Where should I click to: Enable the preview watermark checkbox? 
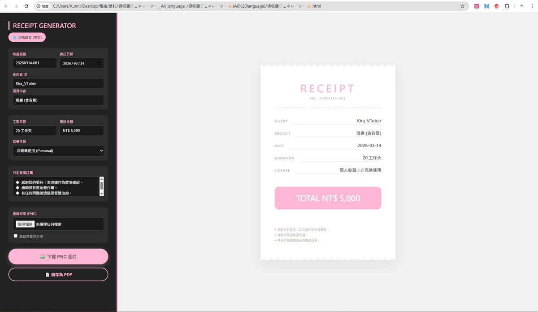[x=16, y=236]
